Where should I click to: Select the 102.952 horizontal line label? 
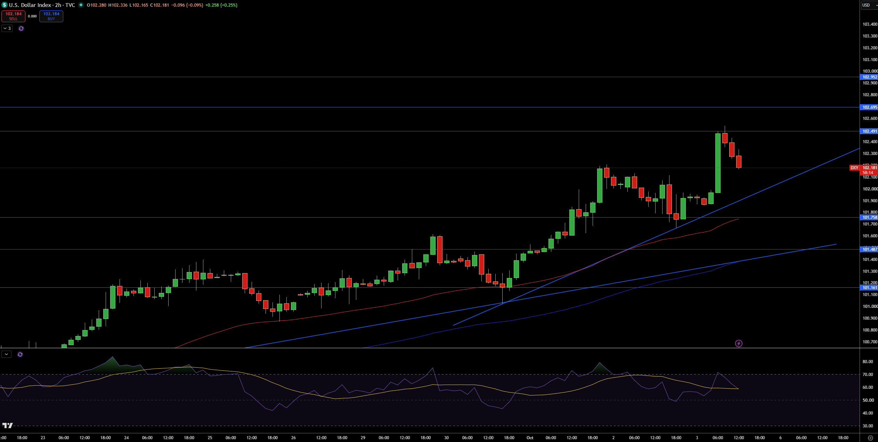(869, 77)
